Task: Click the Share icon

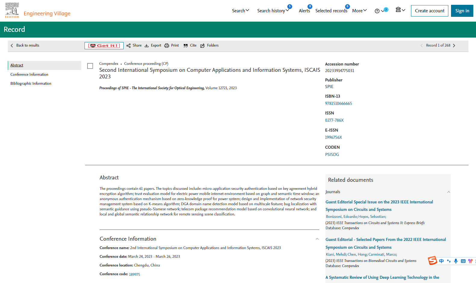Action: click(x=128, y=46)
